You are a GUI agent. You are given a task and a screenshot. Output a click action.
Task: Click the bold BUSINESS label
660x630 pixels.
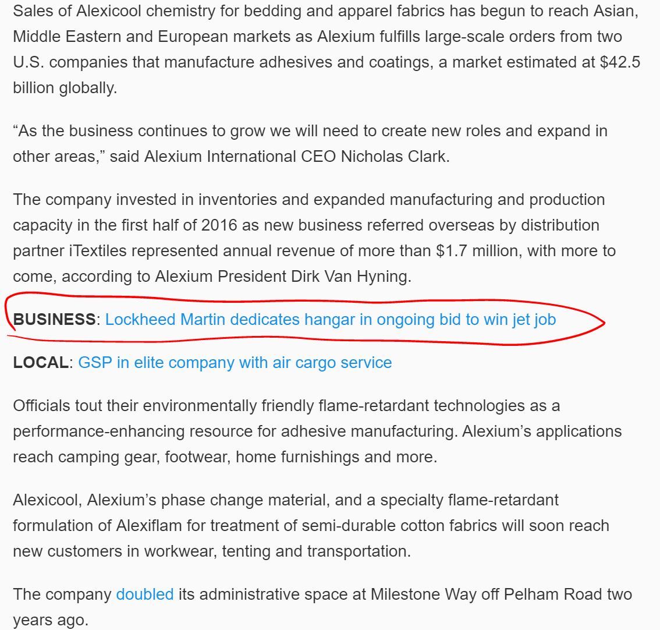(x=54, y=319)
